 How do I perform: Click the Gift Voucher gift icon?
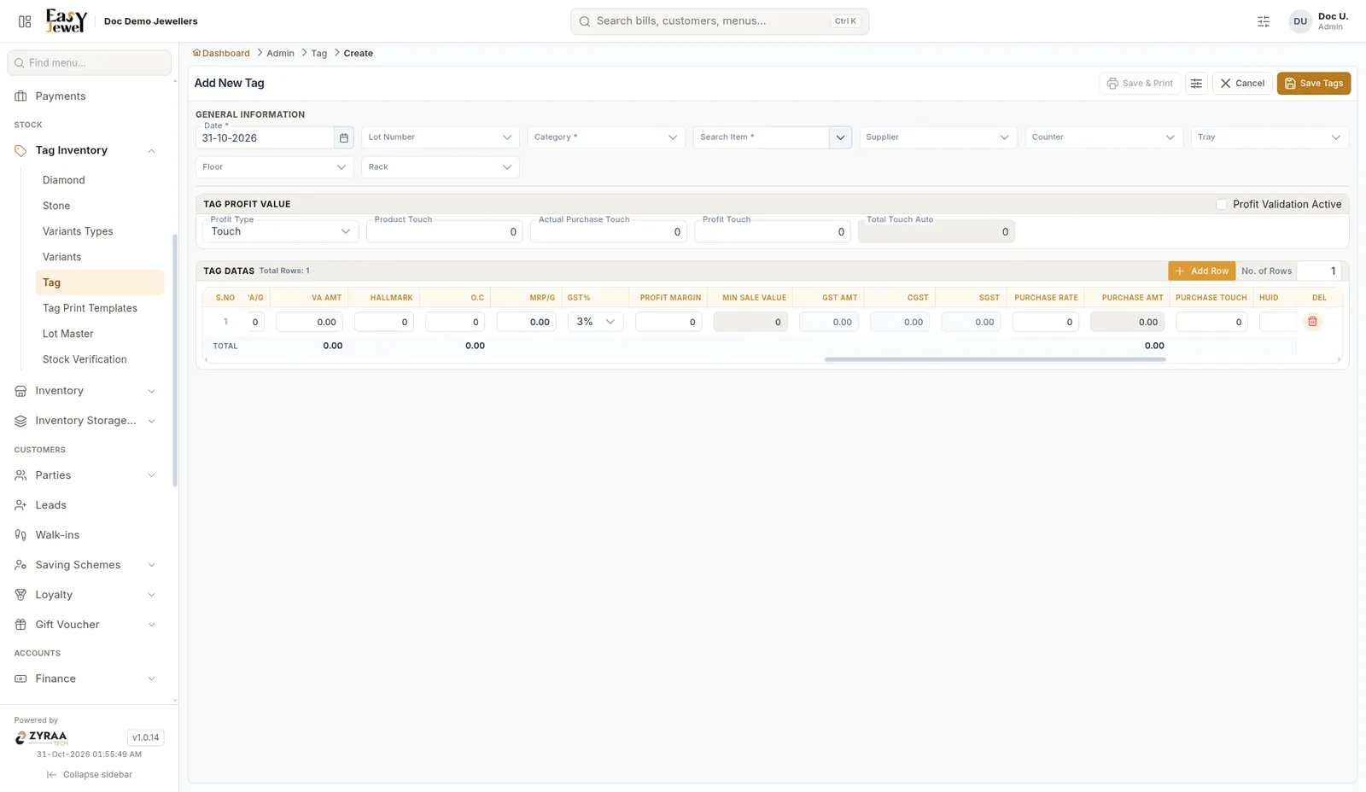point(20,625)
